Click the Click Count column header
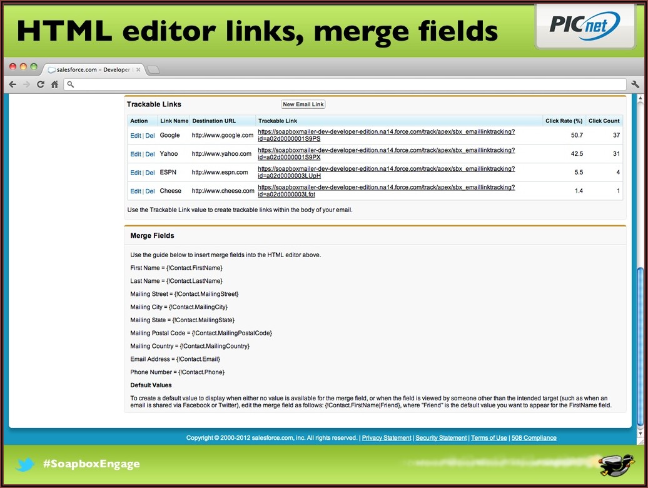The width and height of the screenshot is (648, 488). tap(604, 121)
